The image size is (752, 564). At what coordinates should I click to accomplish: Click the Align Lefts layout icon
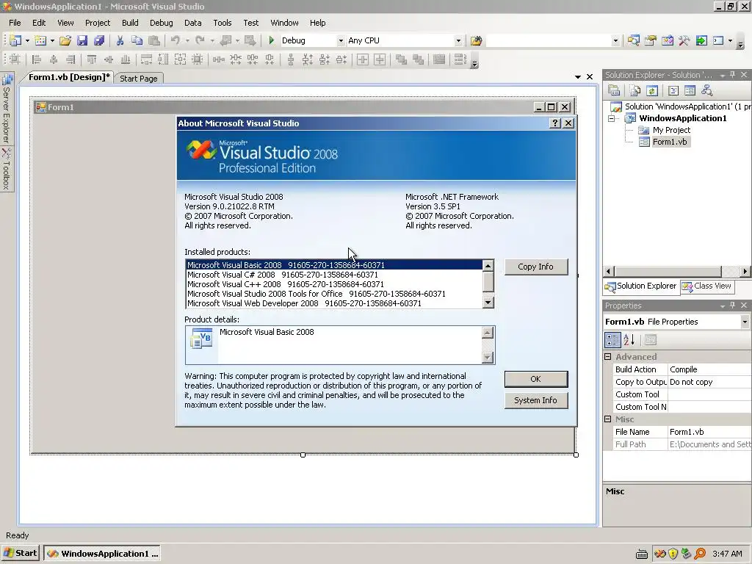click(36, 59)
